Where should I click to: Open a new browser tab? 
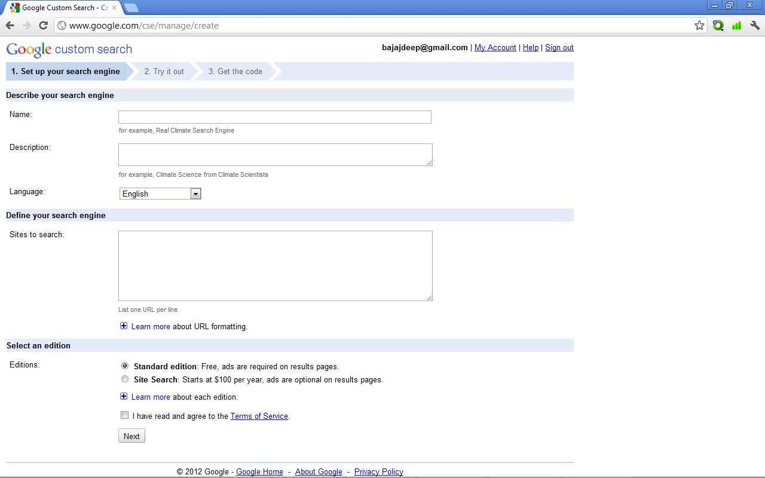coord(131,8)
